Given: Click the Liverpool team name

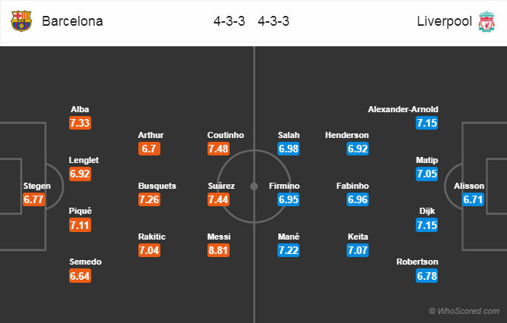Looking at the screenshot, I should pos(443,21).
